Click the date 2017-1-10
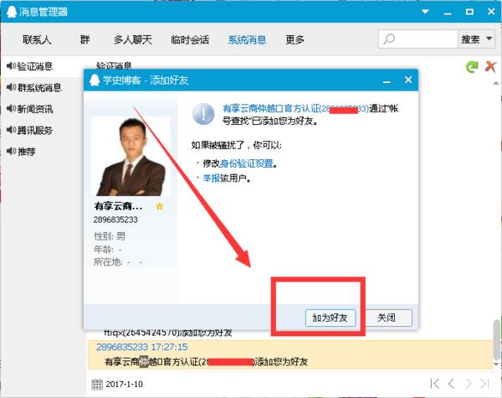The height and width of the screenshot is (398, 502). pos(124,384)
